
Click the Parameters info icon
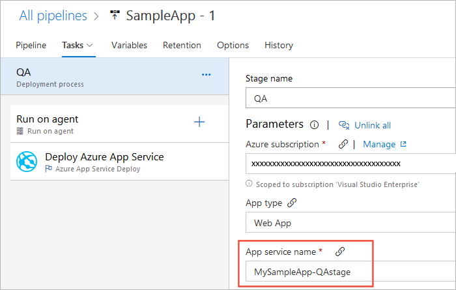tap(314, 125)
